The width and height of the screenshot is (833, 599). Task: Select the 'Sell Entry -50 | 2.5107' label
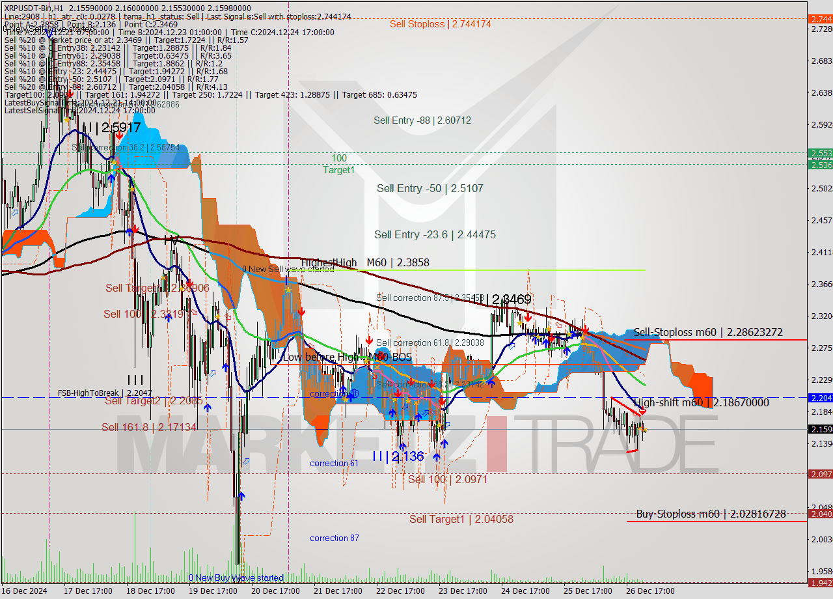[430, 188]
